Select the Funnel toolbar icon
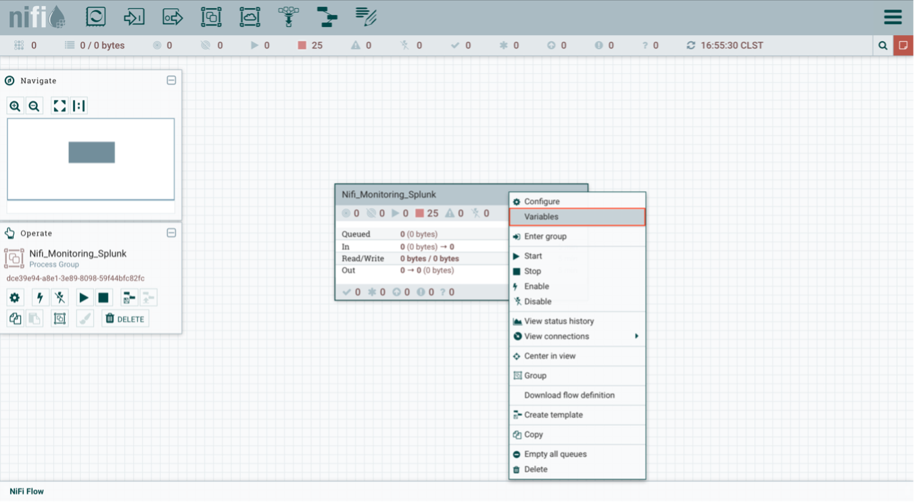The image size is (915, 503). (x=289, y=17)
